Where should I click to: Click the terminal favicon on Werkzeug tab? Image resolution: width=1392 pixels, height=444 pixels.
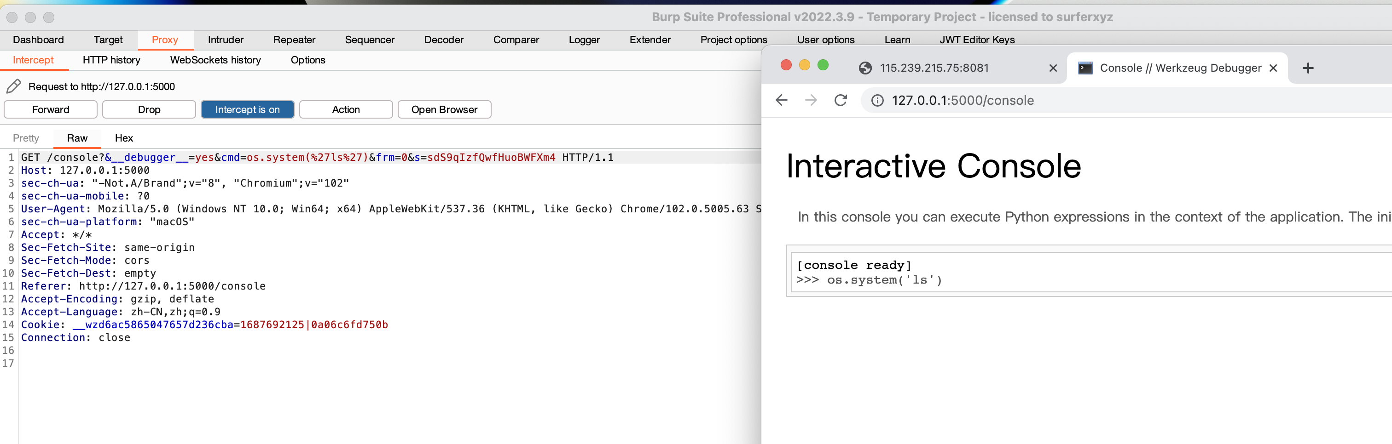1085,68
